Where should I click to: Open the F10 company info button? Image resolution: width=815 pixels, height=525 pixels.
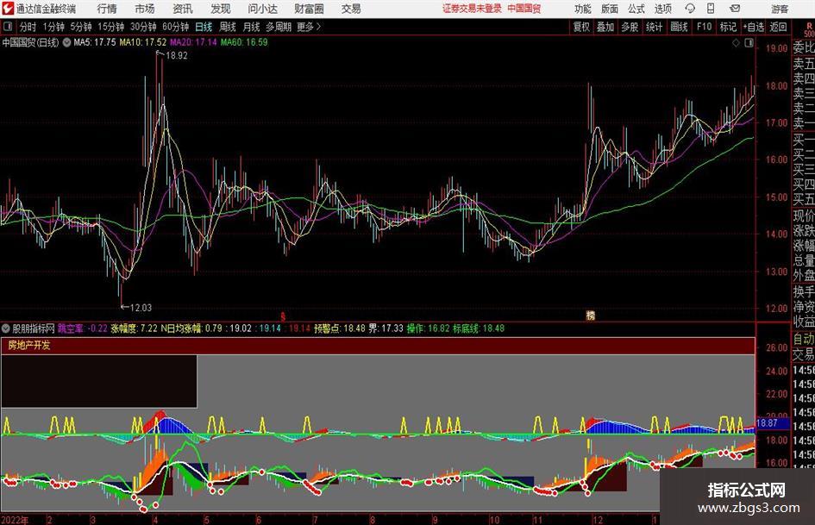[704, 27]
